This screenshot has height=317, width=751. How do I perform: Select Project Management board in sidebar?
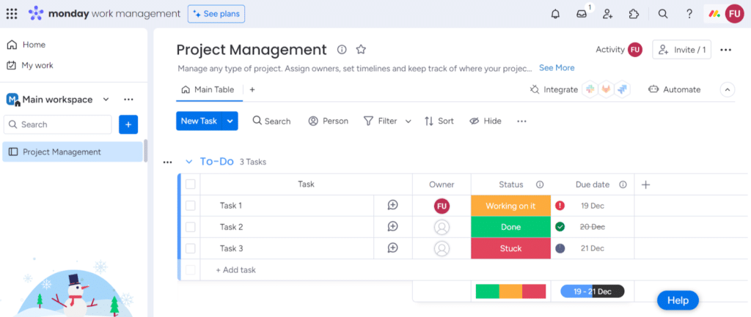[x=73, y=152]
